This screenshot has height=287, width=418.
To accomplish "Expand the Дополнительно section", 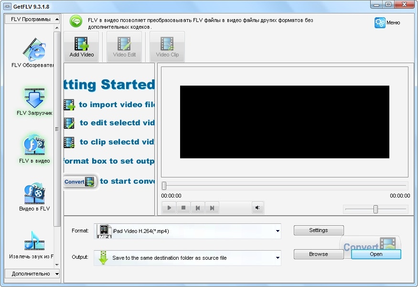I will point(32,274).
